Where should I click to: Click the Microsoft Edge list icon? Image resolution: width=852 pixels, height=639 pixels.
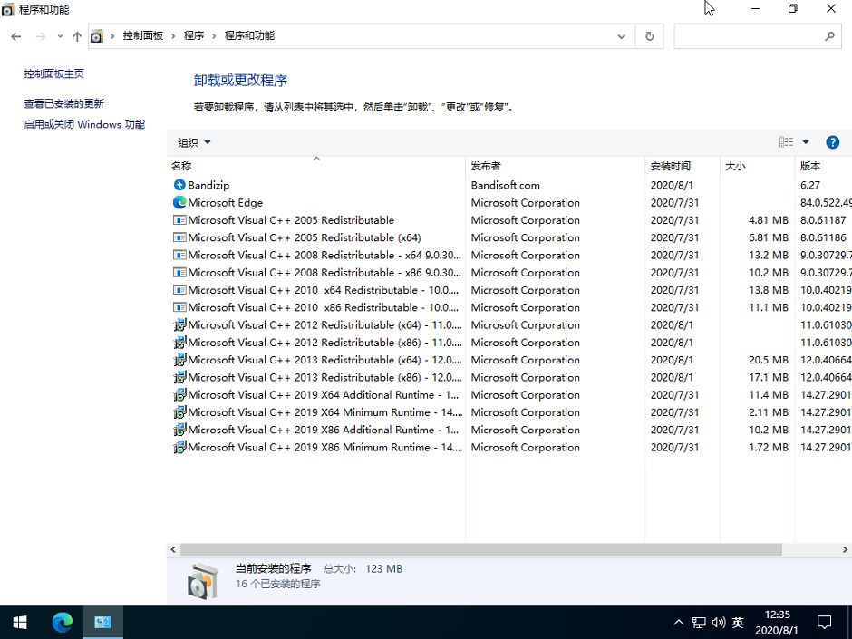(179, 202)
